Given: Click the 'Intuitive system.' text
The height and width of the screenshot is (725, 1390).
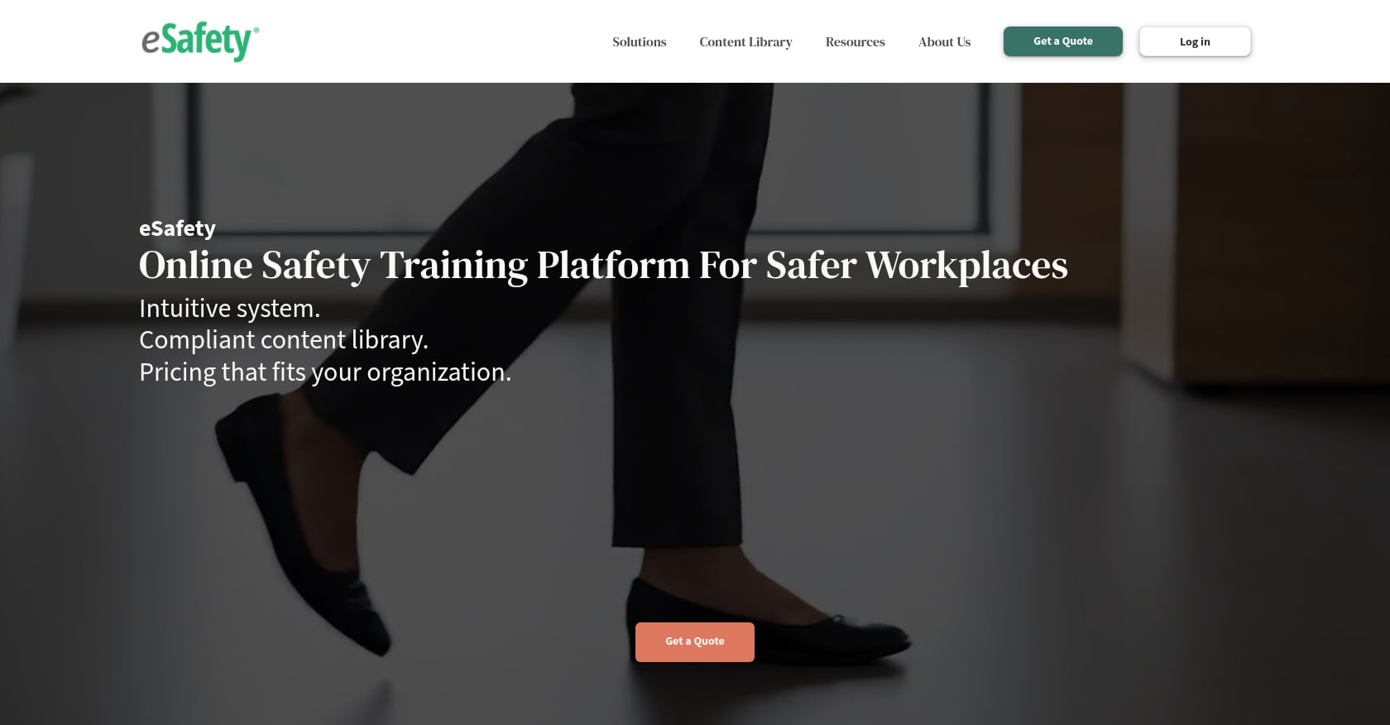Looking at the screenshot, I should (229, 309).
